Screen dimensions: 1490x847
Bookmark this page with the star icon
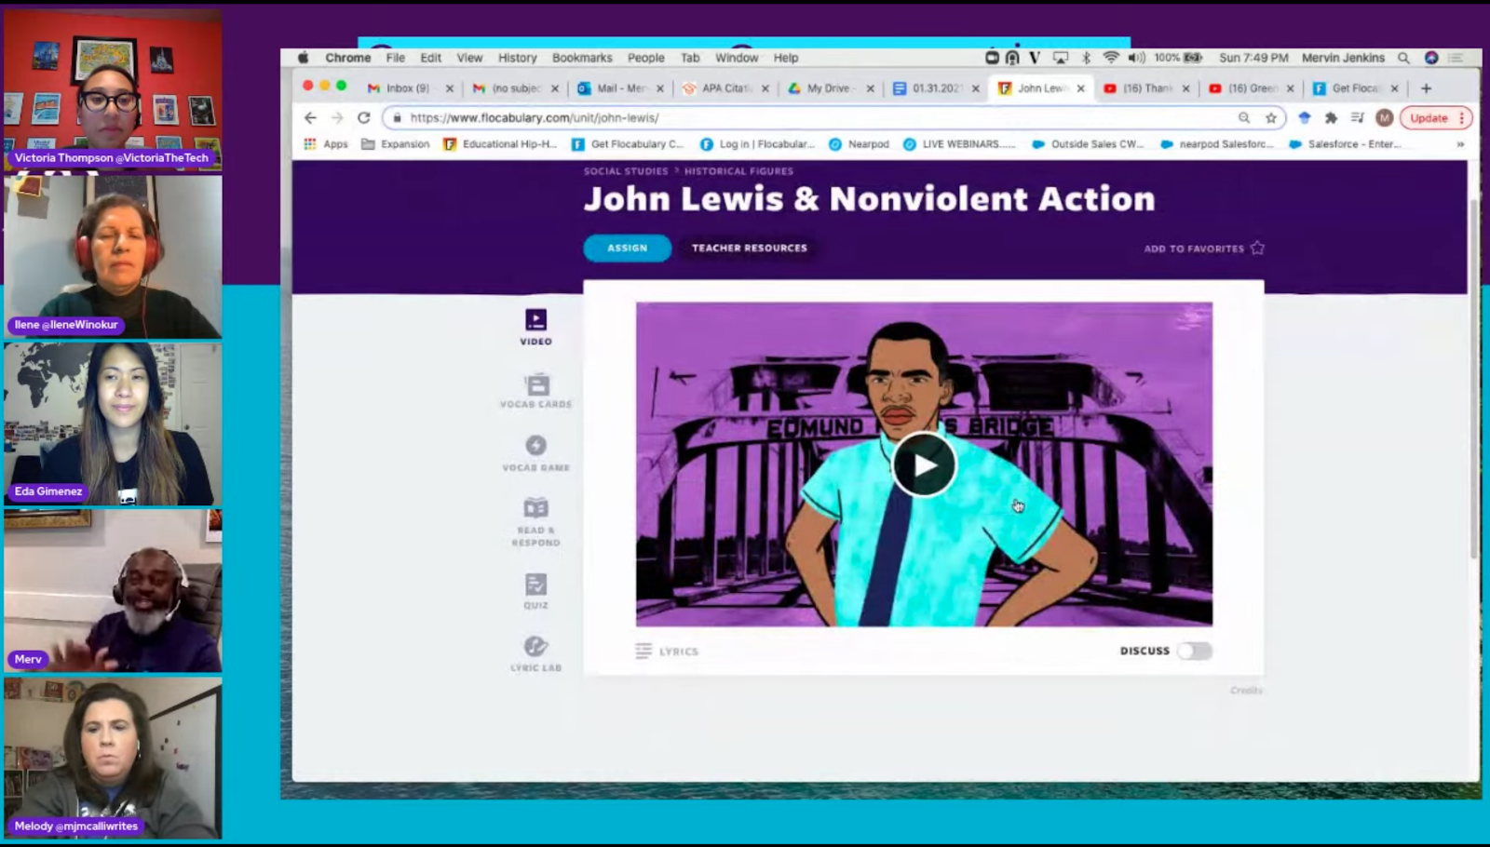click(x=1271, y=118)
